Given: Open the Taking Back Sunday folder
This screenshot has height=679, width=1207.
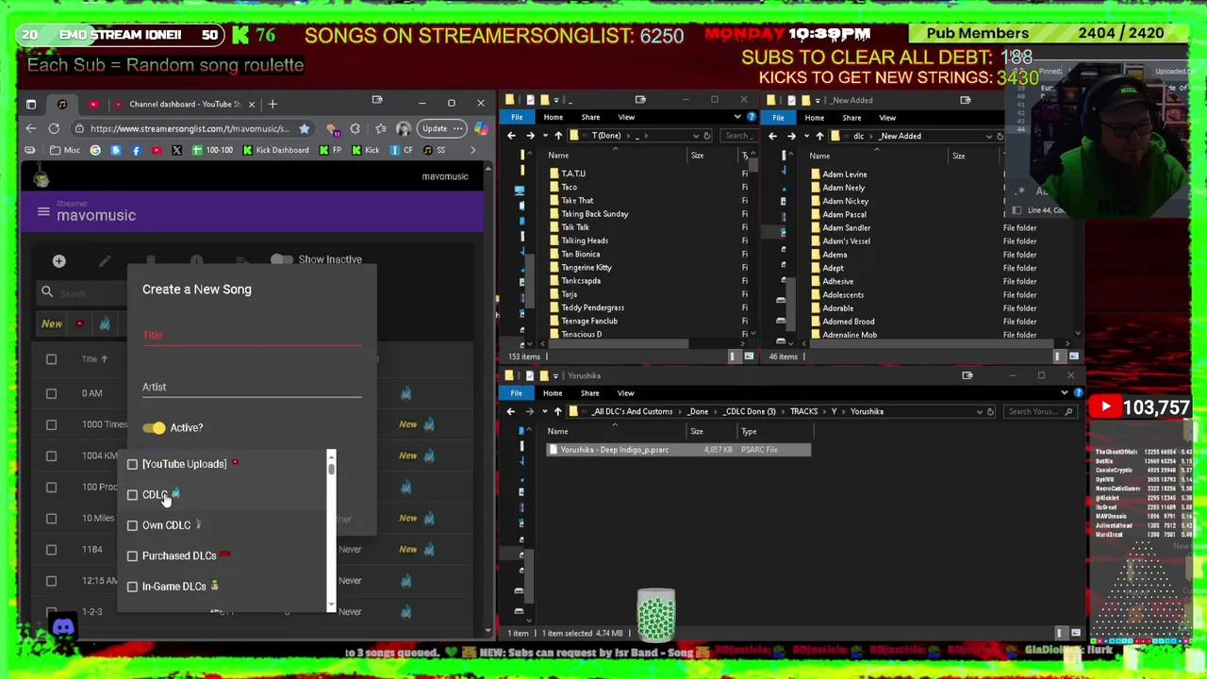Looking at the screenshot, I should coord(594,214).
